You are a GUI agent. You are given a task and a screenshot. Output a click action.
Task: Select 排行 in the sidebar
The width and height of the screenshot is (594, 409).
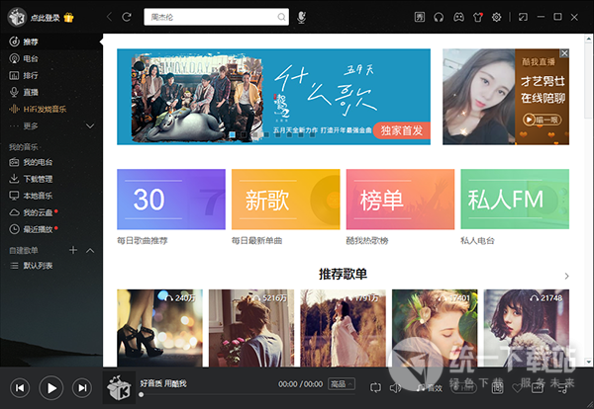51,76
